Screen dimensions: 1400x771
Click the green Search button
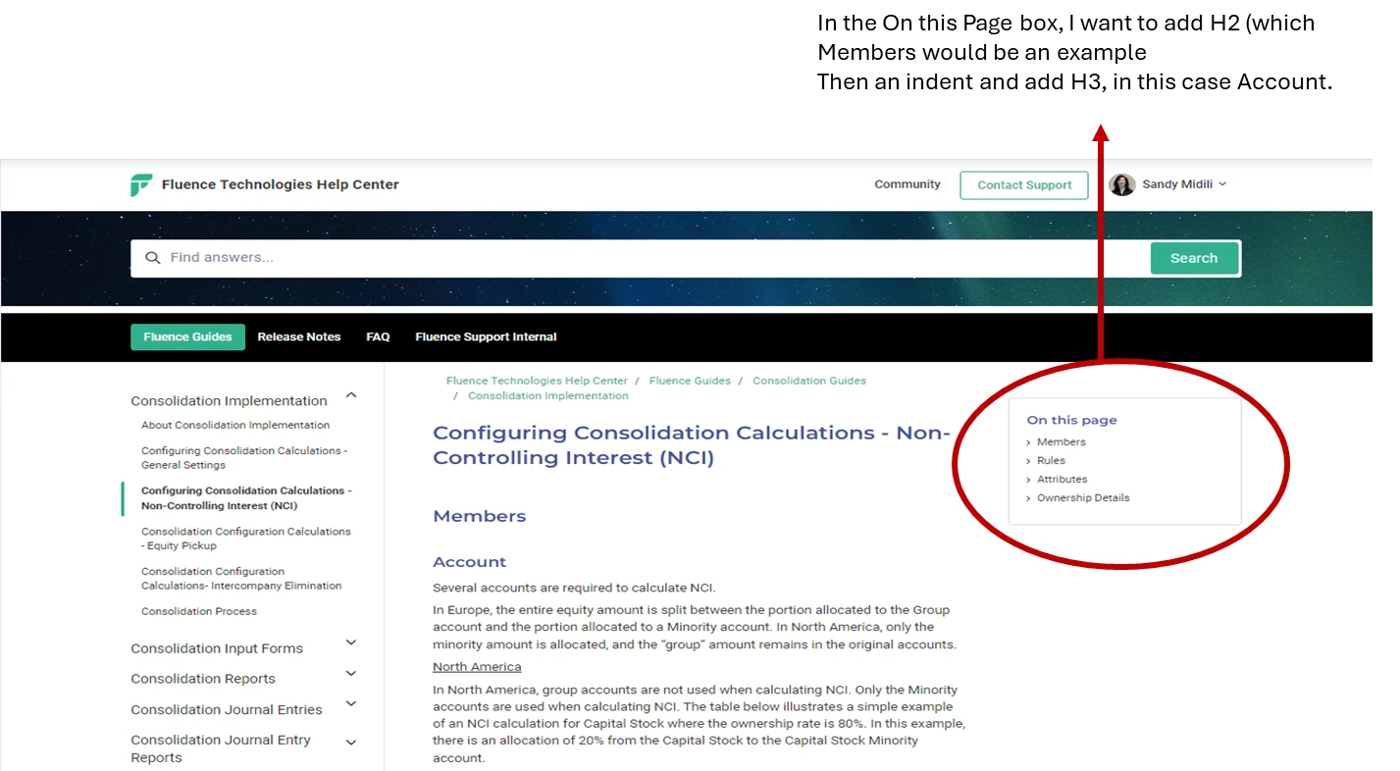[x=1194, y=258]
